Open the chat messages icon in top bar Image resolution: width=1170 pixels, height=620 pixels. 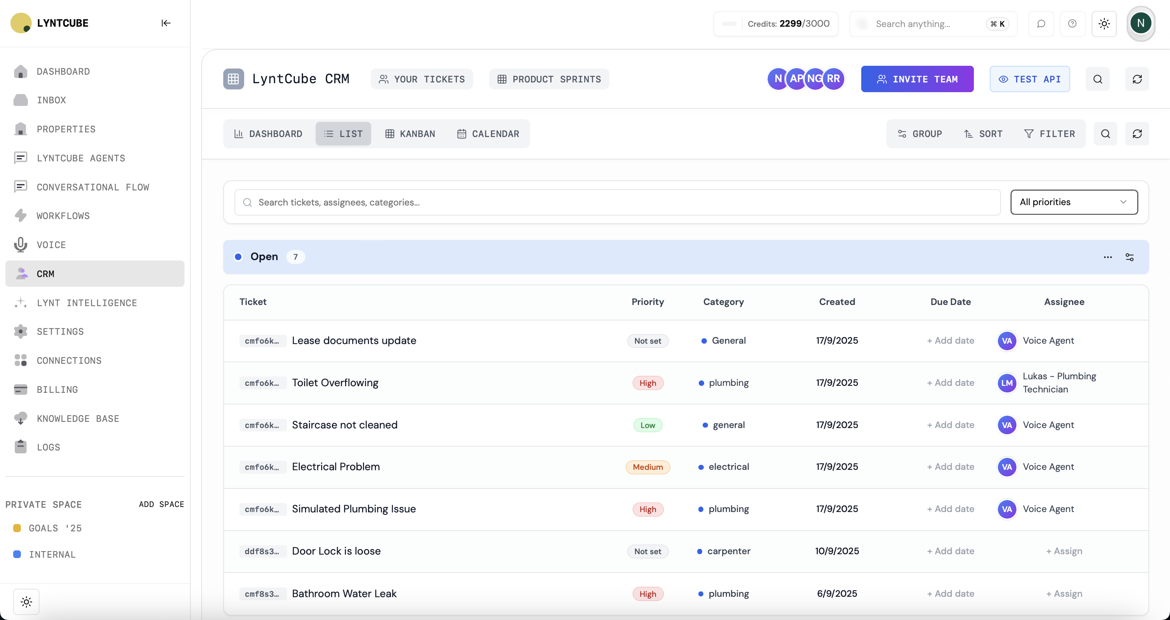coord(1041,24)
